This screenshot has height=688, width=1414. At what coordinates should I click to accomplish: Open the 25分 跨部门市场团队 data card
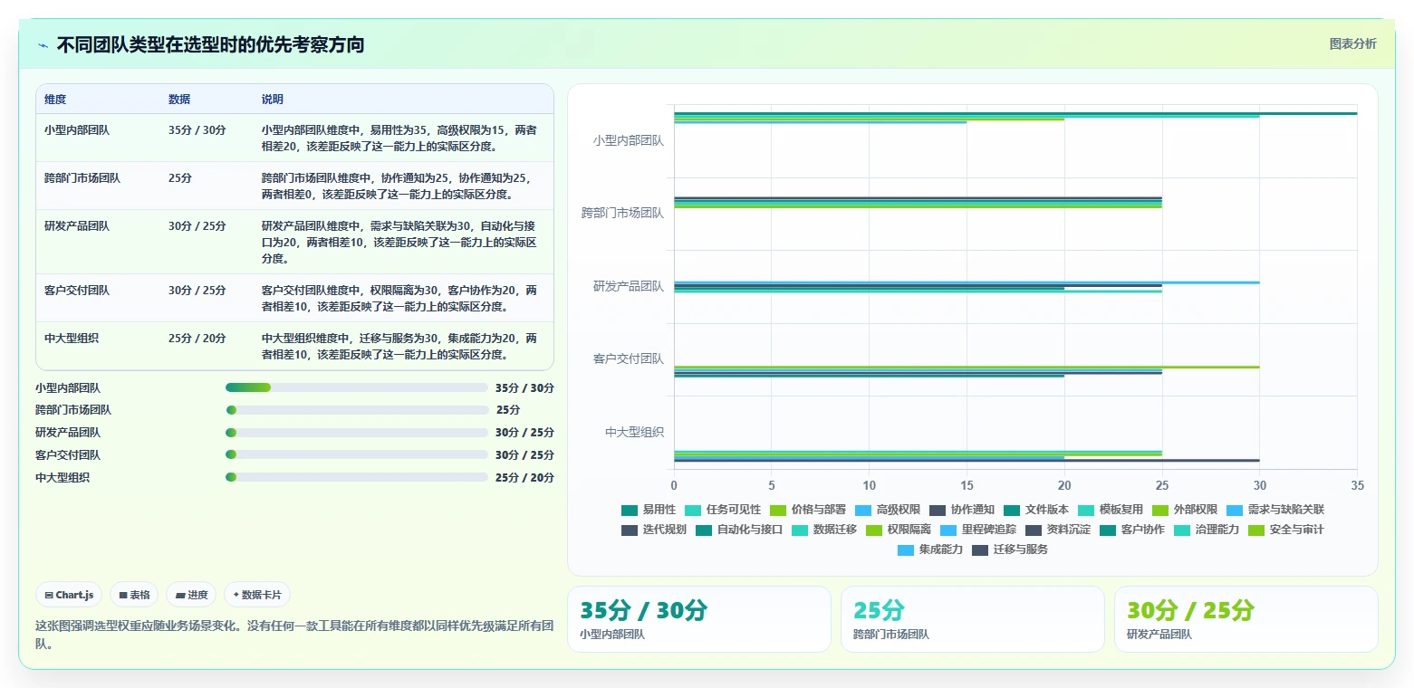pos(972,619)
